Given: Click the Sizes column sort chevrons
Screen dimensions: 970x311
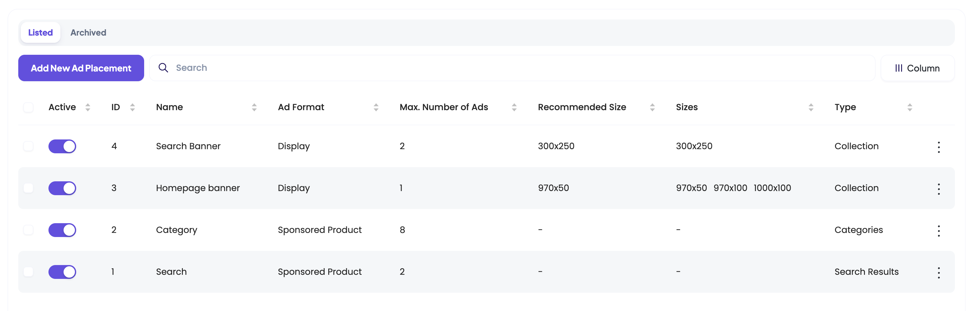Looking at the screenshot, I should coord(811,107).
